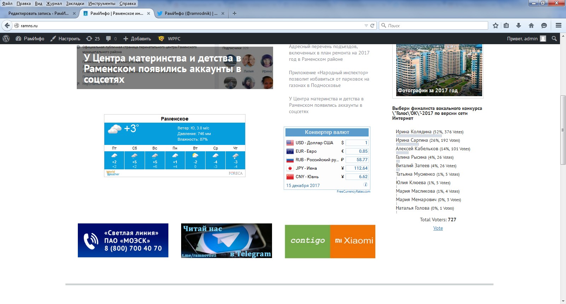Click the Поиск search box
The image size is (566, 304).
point(434,25)
